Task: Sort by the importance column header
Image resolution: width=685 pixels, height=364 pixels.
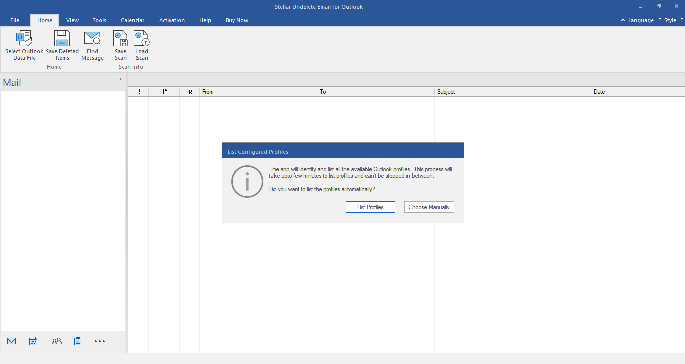Action: point(139,91)
